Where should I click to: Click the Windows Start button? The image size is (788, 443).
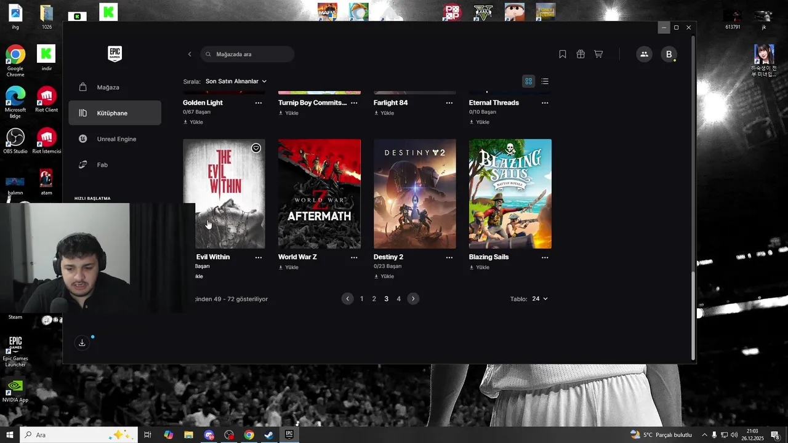10,435
